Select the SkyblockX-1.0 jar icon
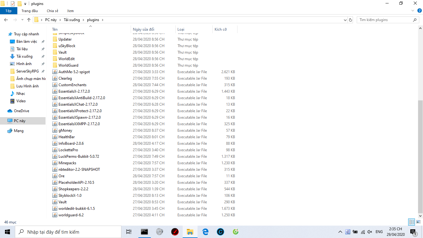This screenshot has width=423, height=238. point(55,196)
